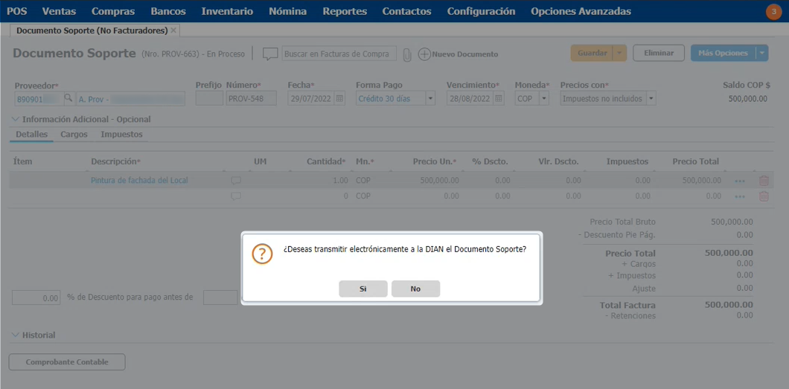Click the plus icon for Nuevo Documento
Viewport: 789px width, 389px height.
point(424,54)
